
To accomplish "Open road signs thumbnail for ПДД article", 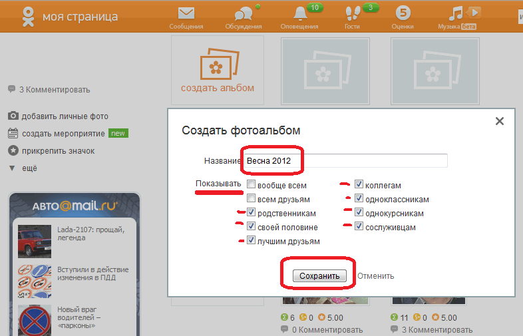I will [35, 281].
